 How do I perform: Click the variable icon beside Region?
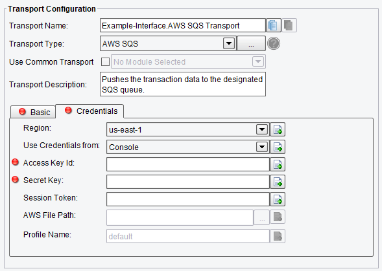[x=278, y=129]
